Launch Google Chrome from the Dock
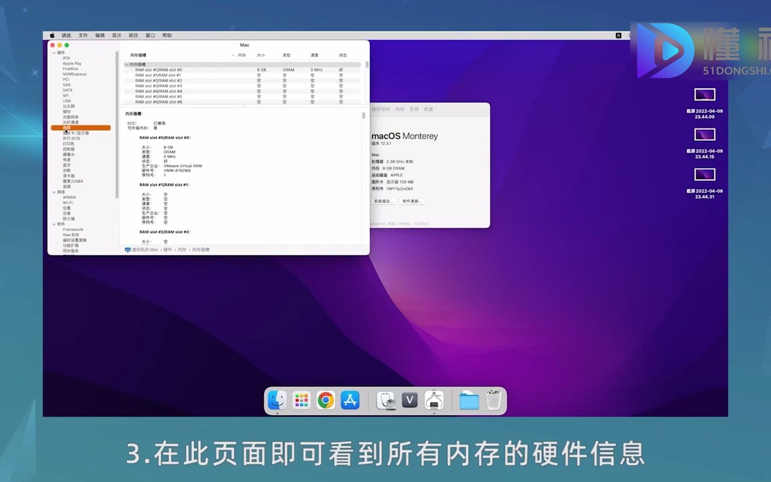 tap(325, 400)
